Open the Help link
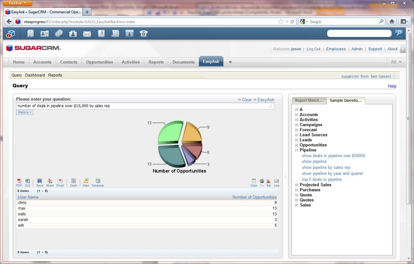The image size is (414, 264). [392, 86]
